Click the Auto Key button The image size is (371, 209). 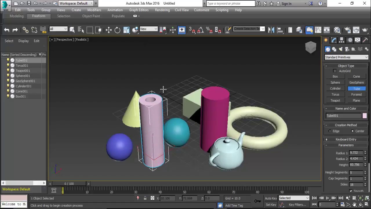271,198
